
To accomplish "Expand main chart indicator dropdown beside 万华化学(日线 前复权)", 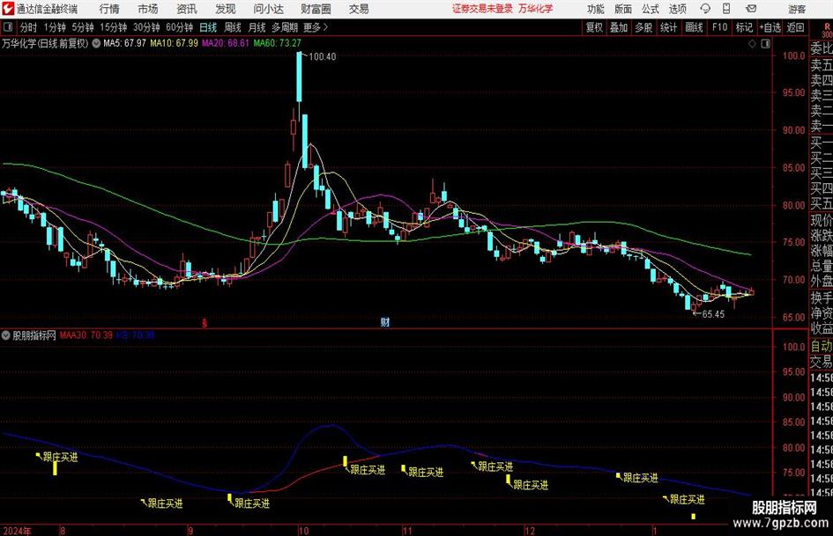I will (96, 43).
